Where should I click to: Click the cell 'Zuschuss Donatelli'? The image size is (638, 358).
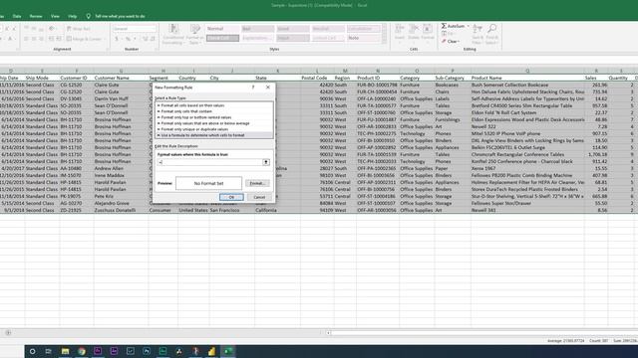click(122, 210)
